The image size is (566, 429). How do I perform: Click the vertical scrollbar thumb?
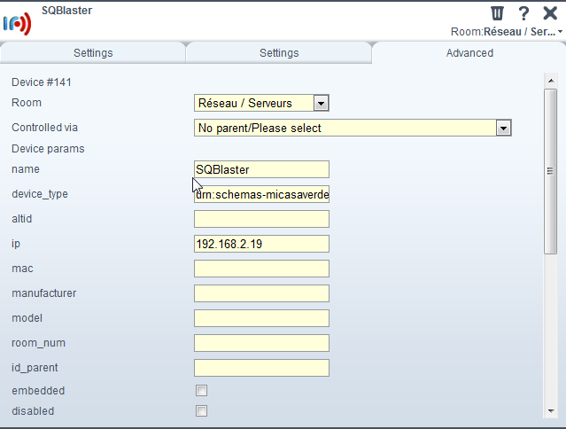click(x=551, y=172)
